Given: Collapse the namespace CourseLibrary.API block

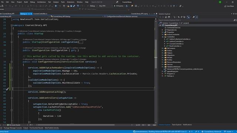Looking at the screenshot, I should tap(11, 25).
